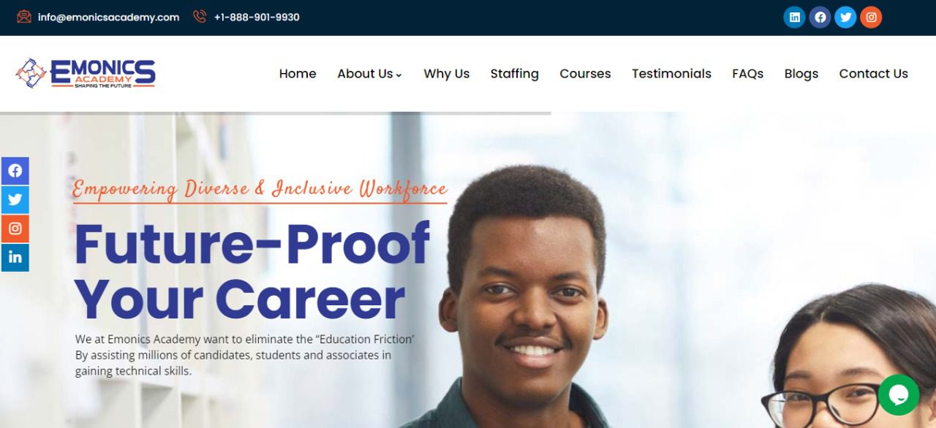Image resolution: width=936 pixels, height=428 pixels.
Task: Click the LinkedIn button in left sidebar
Action: (x=15, y=257)
